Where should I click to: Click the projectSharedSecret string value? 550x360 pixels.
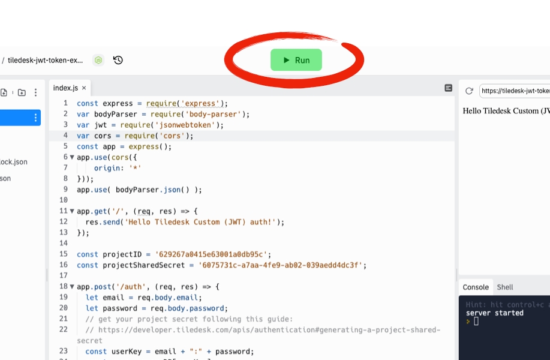pos(280,265)
